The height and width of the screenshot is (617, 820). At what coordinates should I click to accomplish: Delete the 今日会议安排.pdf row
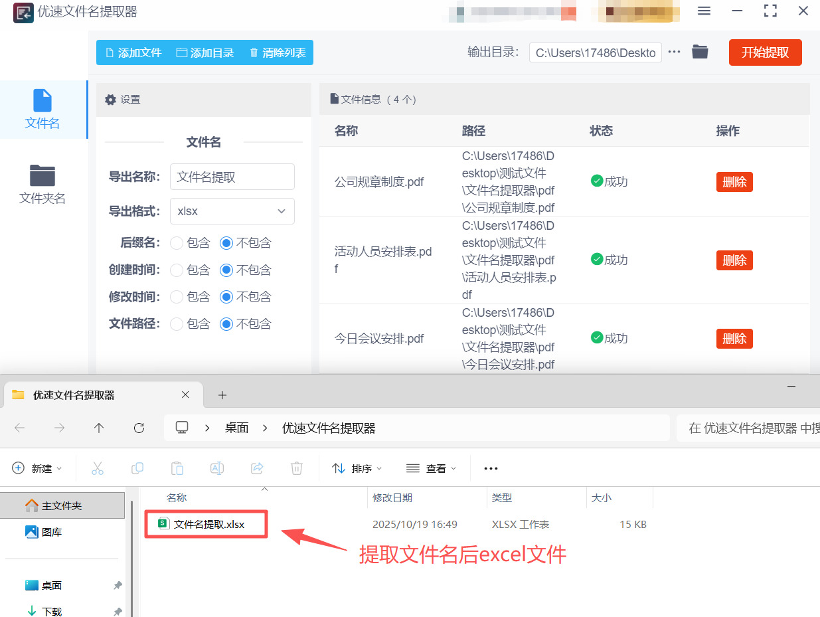tap(734, 339)
